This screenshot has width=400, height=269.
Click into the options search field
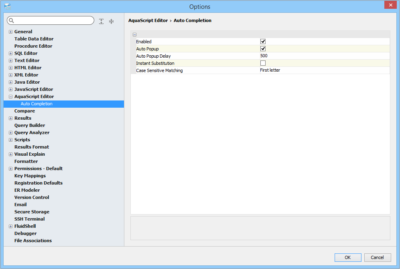click(51, 20)
